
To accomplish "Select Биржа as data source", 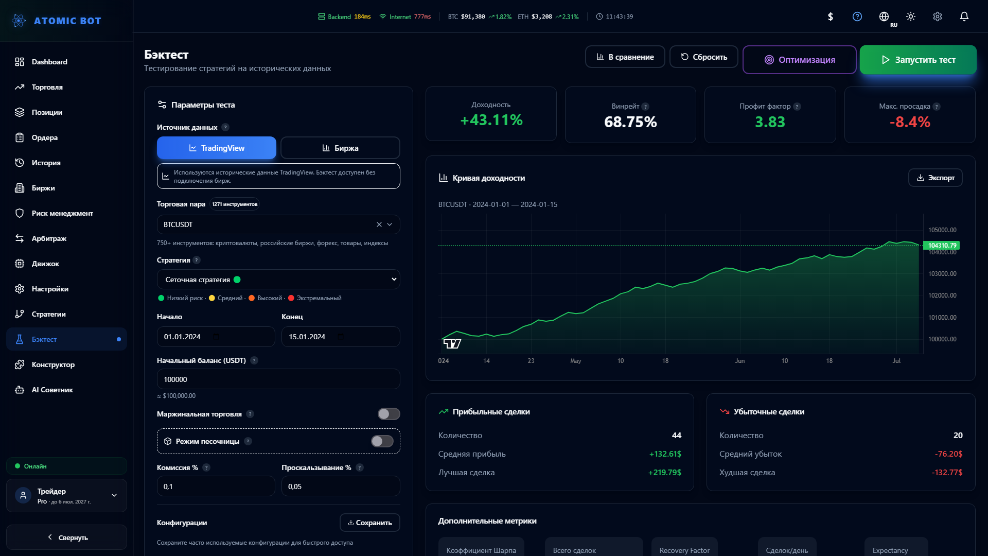I will click(x=340, y=148).
